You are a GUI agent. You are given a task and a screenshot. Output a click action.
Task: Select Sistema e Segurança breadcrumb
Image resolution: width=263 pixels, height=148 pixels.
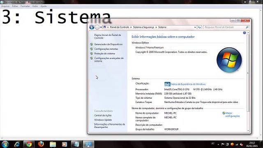pyautogui.click(x=143, y=27)
